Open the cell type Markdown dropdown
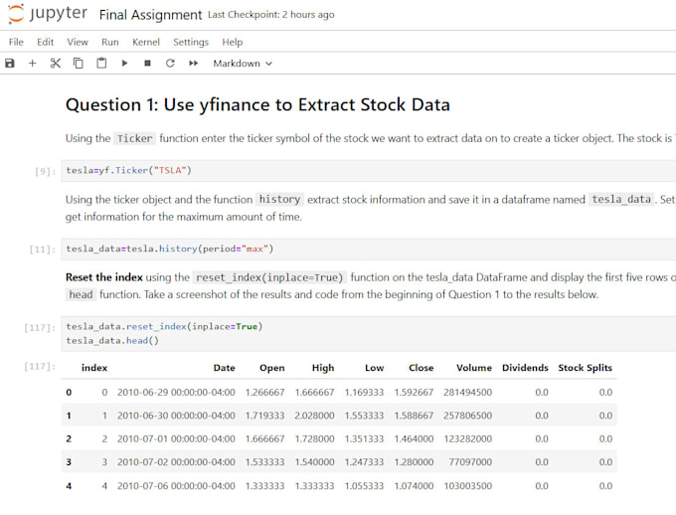The image size is (676, 515). [243, 64]
